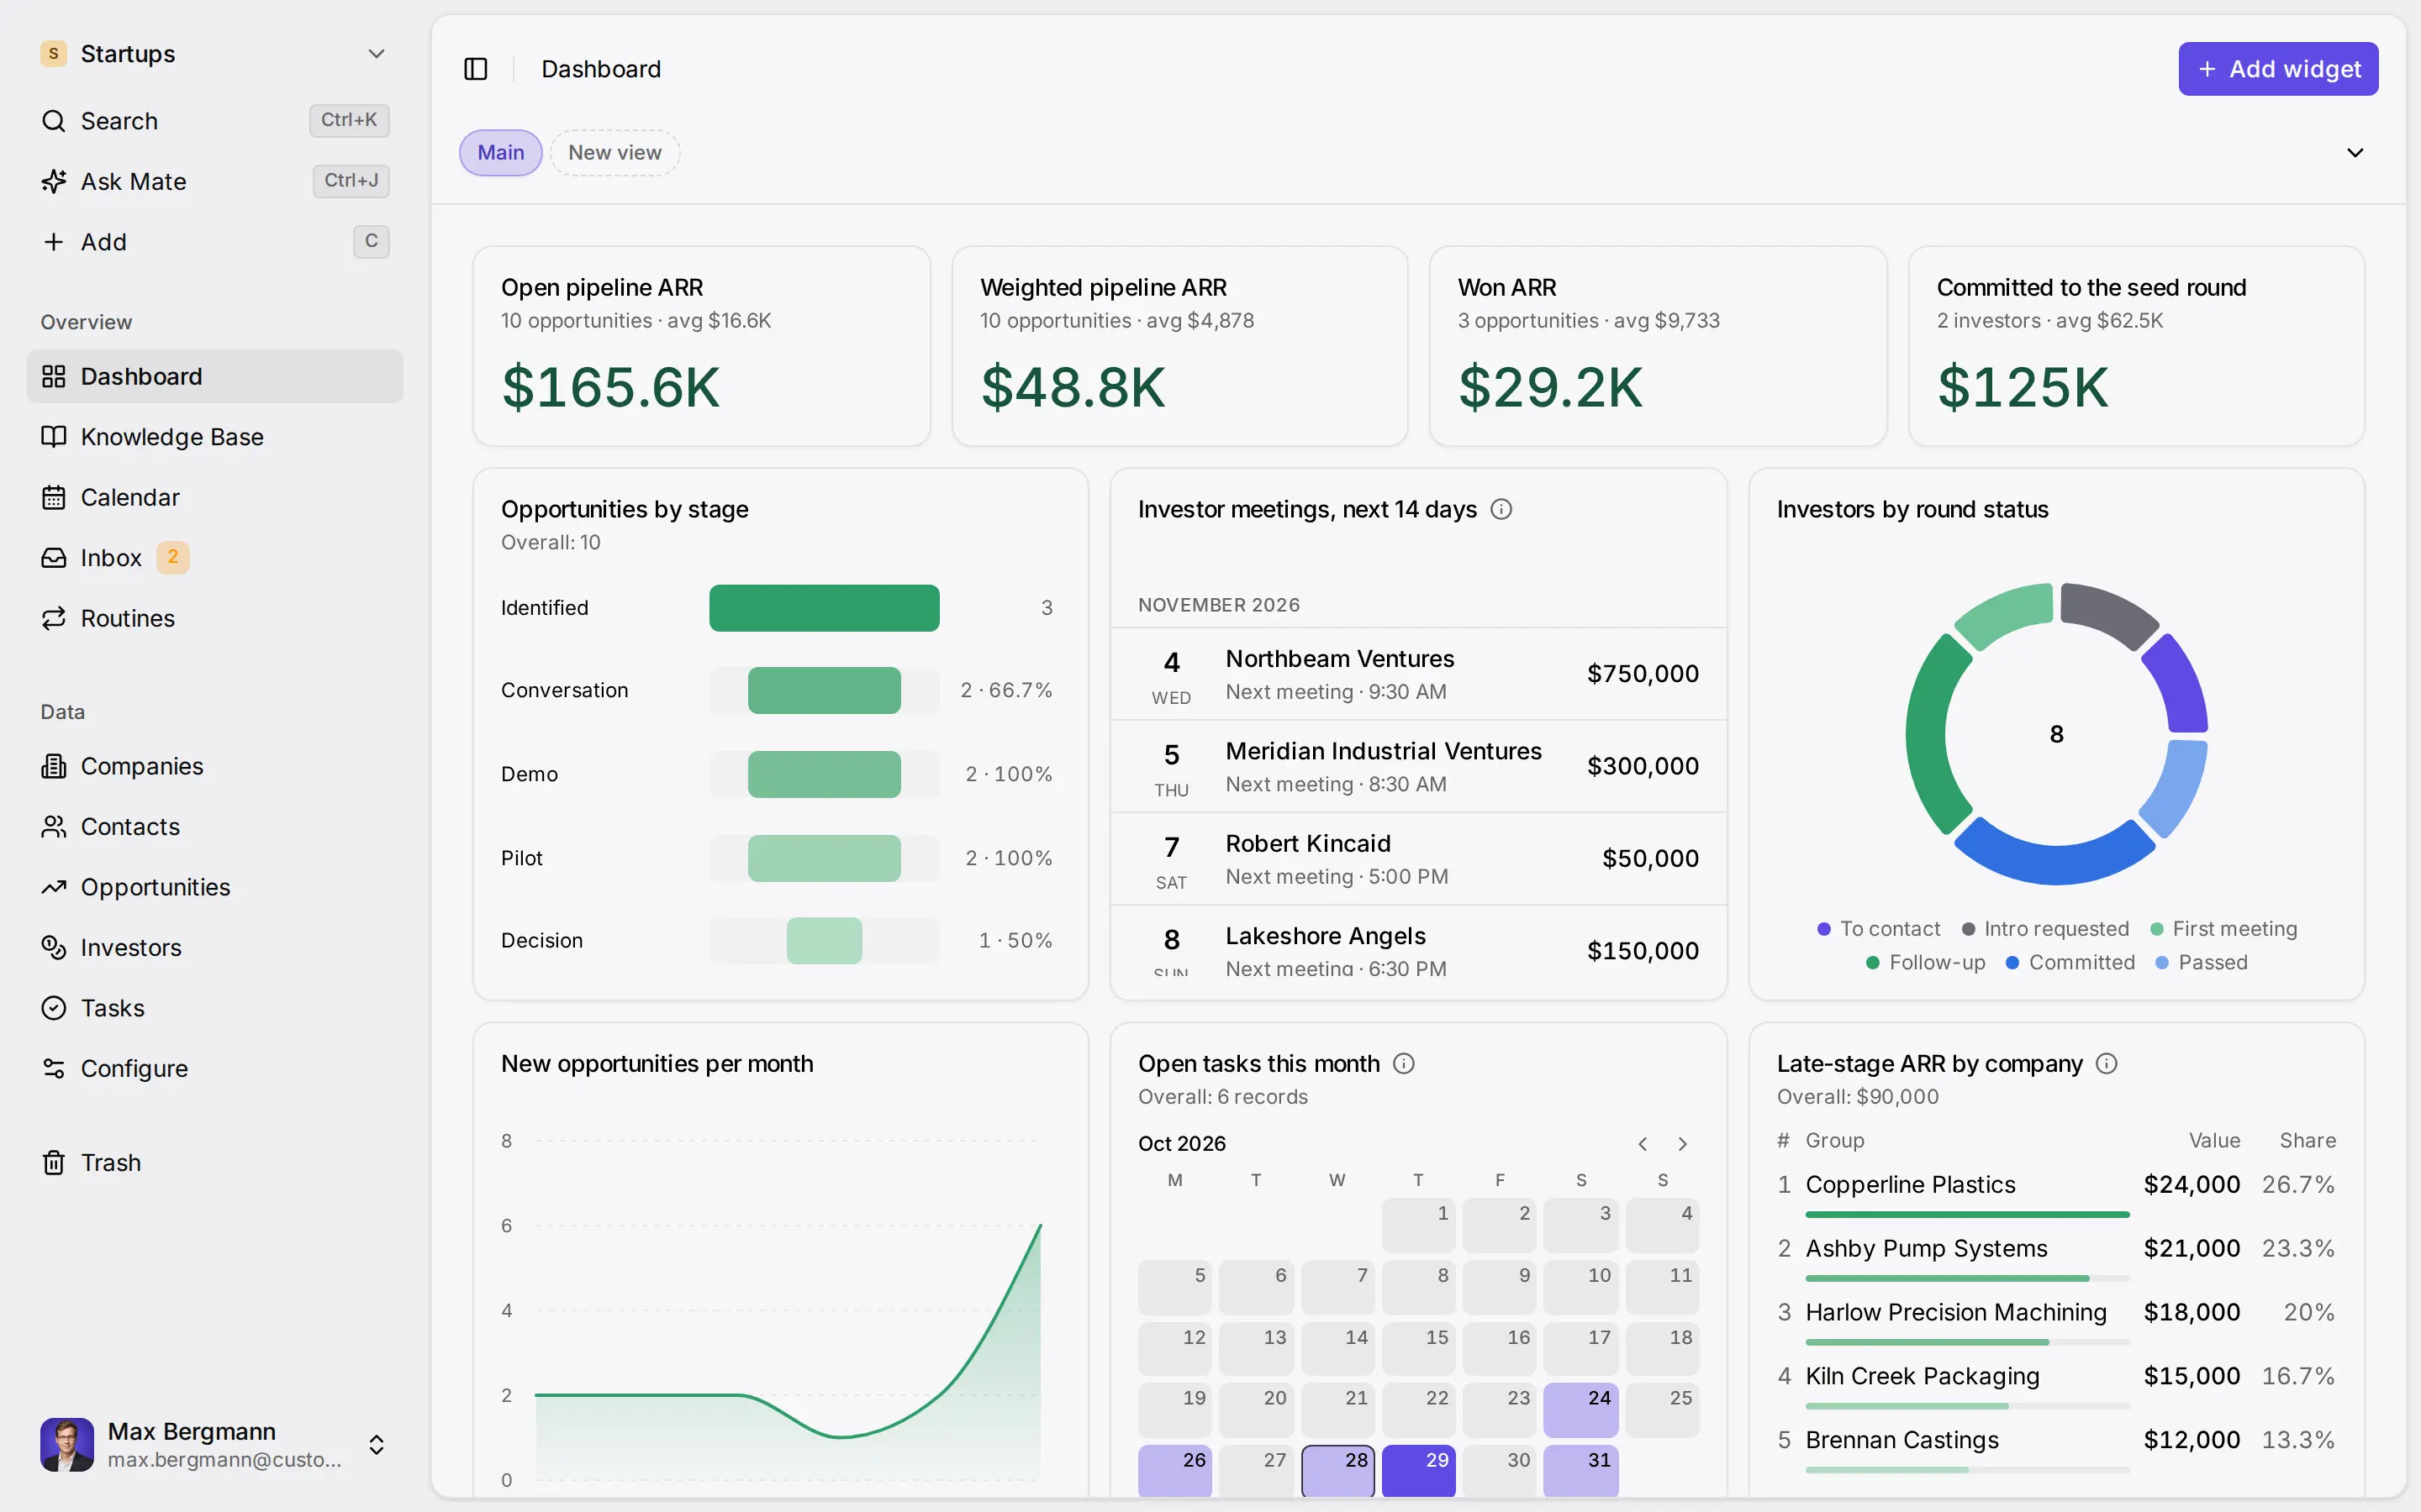This screenshot has height=1512, width=2421.
Task: Go to next month in tasks calendar
Action: tap(1683, 1144)
